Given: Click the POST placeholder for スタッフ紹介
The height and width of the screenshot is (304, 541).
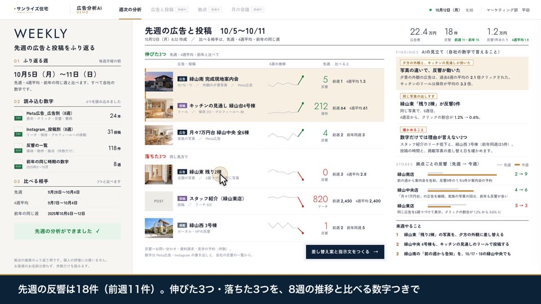Looking at the screenshot, I should pos(159,201).
